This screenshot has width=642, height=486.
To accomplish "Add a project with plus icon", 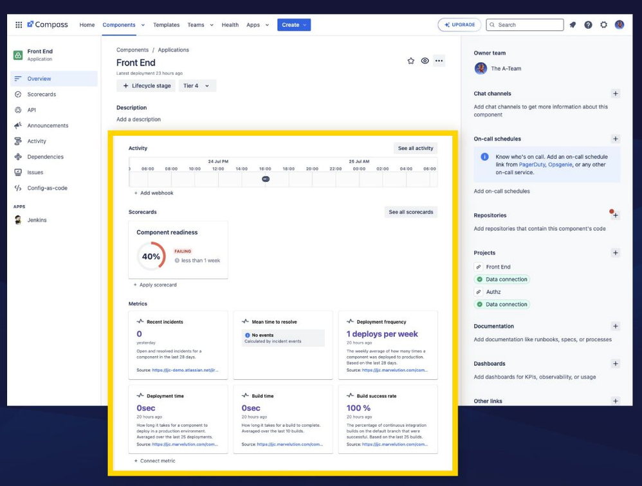I will pyautogui.click(x=616, y=253).
